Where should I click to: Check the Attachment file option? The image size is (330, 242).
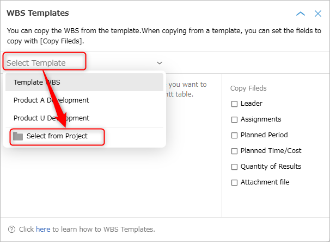point(234,182)
